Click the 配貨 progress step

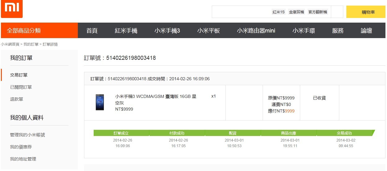(233, 133)
